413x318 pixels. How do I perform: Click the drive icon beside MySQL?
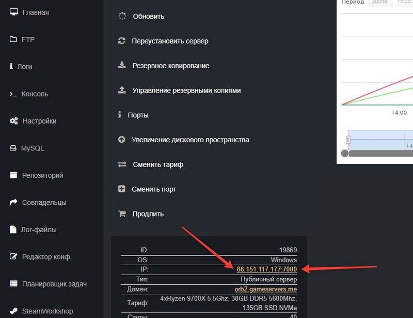coord(13,148)
